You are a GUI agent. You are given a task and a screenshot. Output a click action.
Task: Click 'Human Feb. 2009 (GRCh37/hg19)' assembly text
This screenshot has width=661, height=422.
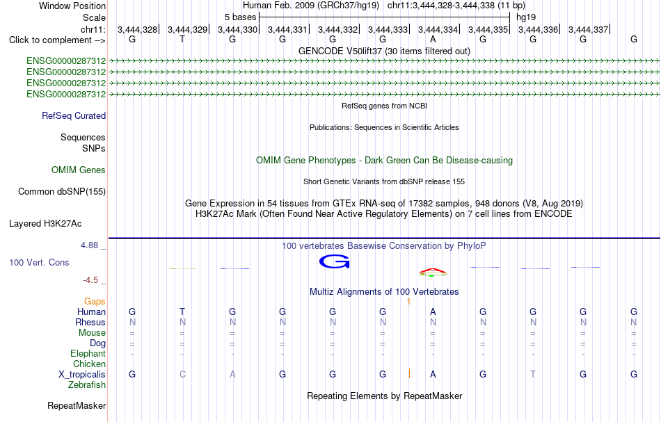(x=311, y=6)
